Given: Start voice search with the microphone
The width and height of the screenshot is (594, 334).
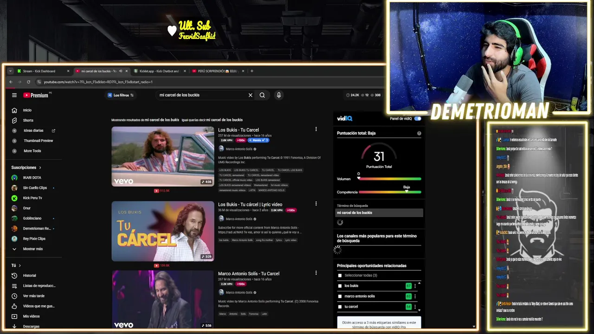Looking at the screenshot, I should click(x=278, y=95).
